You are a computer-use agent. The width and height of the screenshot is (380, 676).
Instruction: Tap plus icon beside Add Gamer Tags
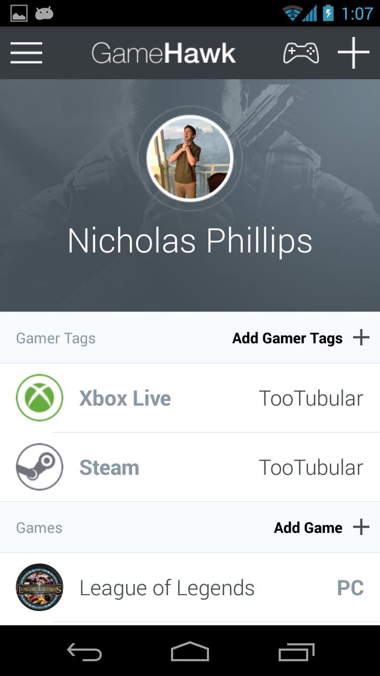pos(361,337)
